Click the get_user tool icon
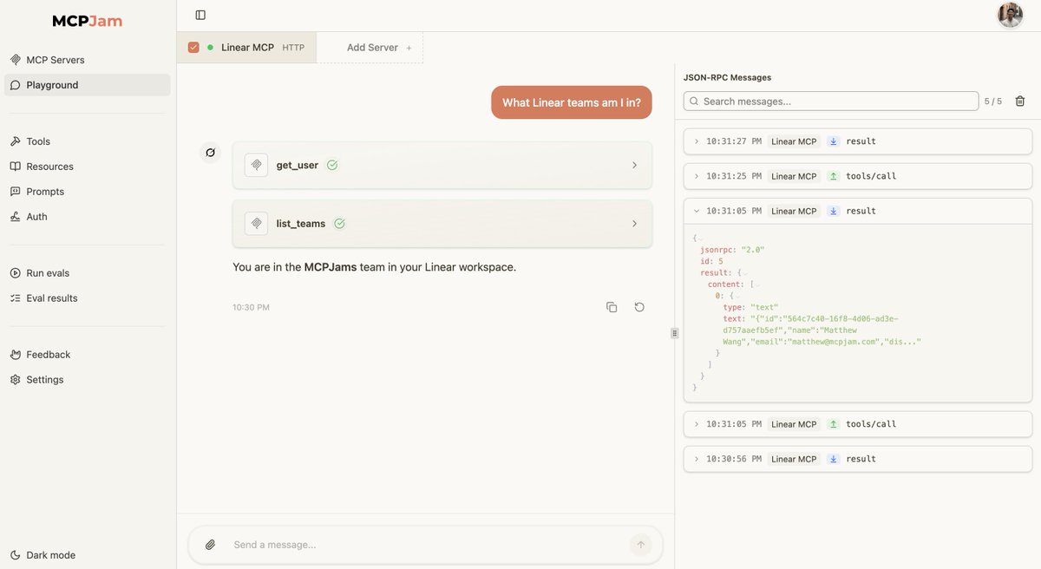This screenshot has height=569, width=1041. pos(256,165)
